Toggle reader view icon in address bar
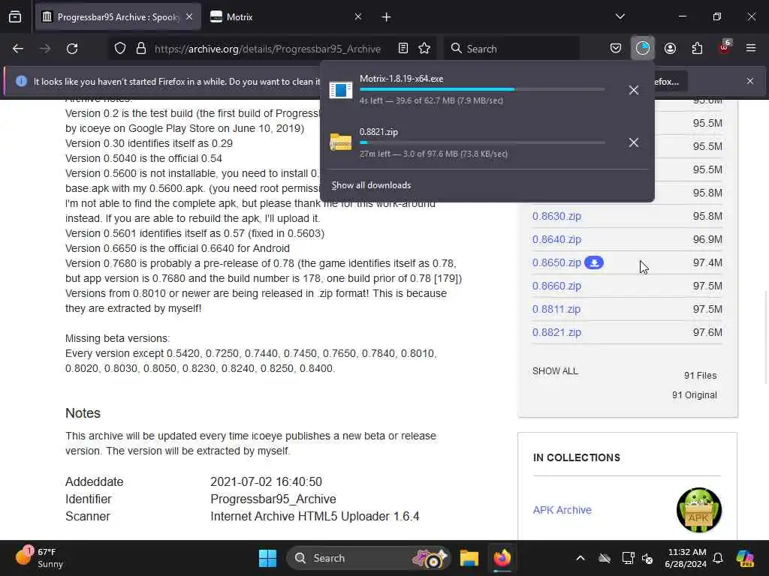769x576 pixels. [x=403, y=48]
